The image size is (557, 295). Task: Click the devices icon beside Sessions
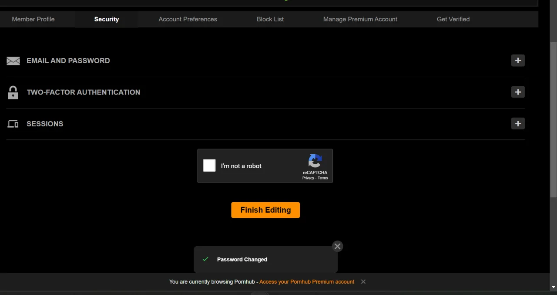click(13, 124)
